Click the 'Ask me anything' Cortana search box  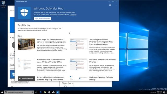[x=19, y=92]
